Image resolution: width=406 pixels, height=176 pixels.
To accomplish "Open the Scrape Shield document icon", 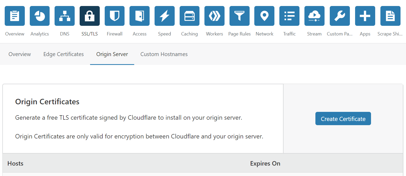I will coord(390,16).
